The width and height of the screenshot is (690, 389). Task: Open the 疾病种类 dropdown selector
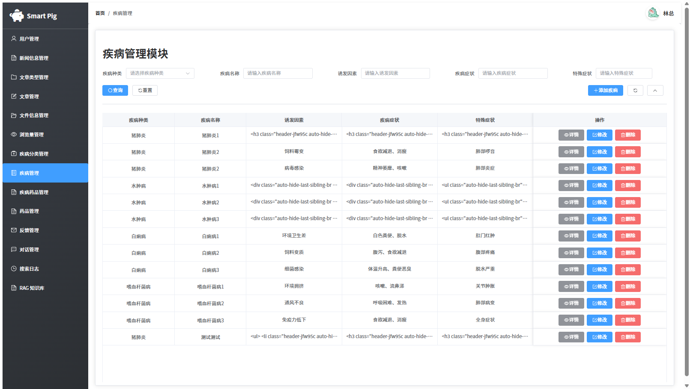click(160, 73)
